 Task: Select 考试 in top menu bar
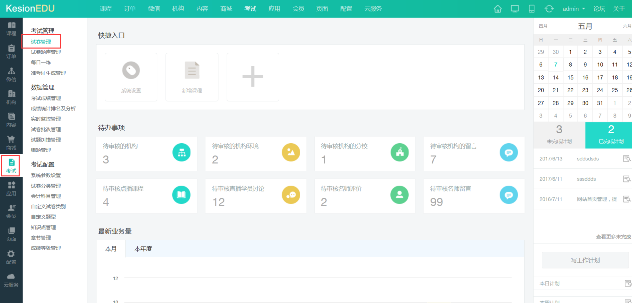click(250, 9)
